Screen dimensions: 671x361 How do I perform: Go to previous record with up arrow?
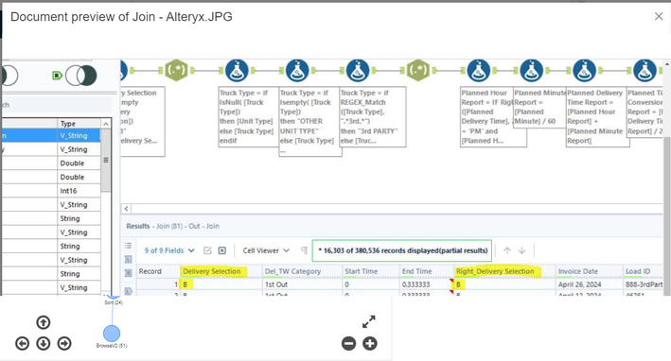(507, 250)
